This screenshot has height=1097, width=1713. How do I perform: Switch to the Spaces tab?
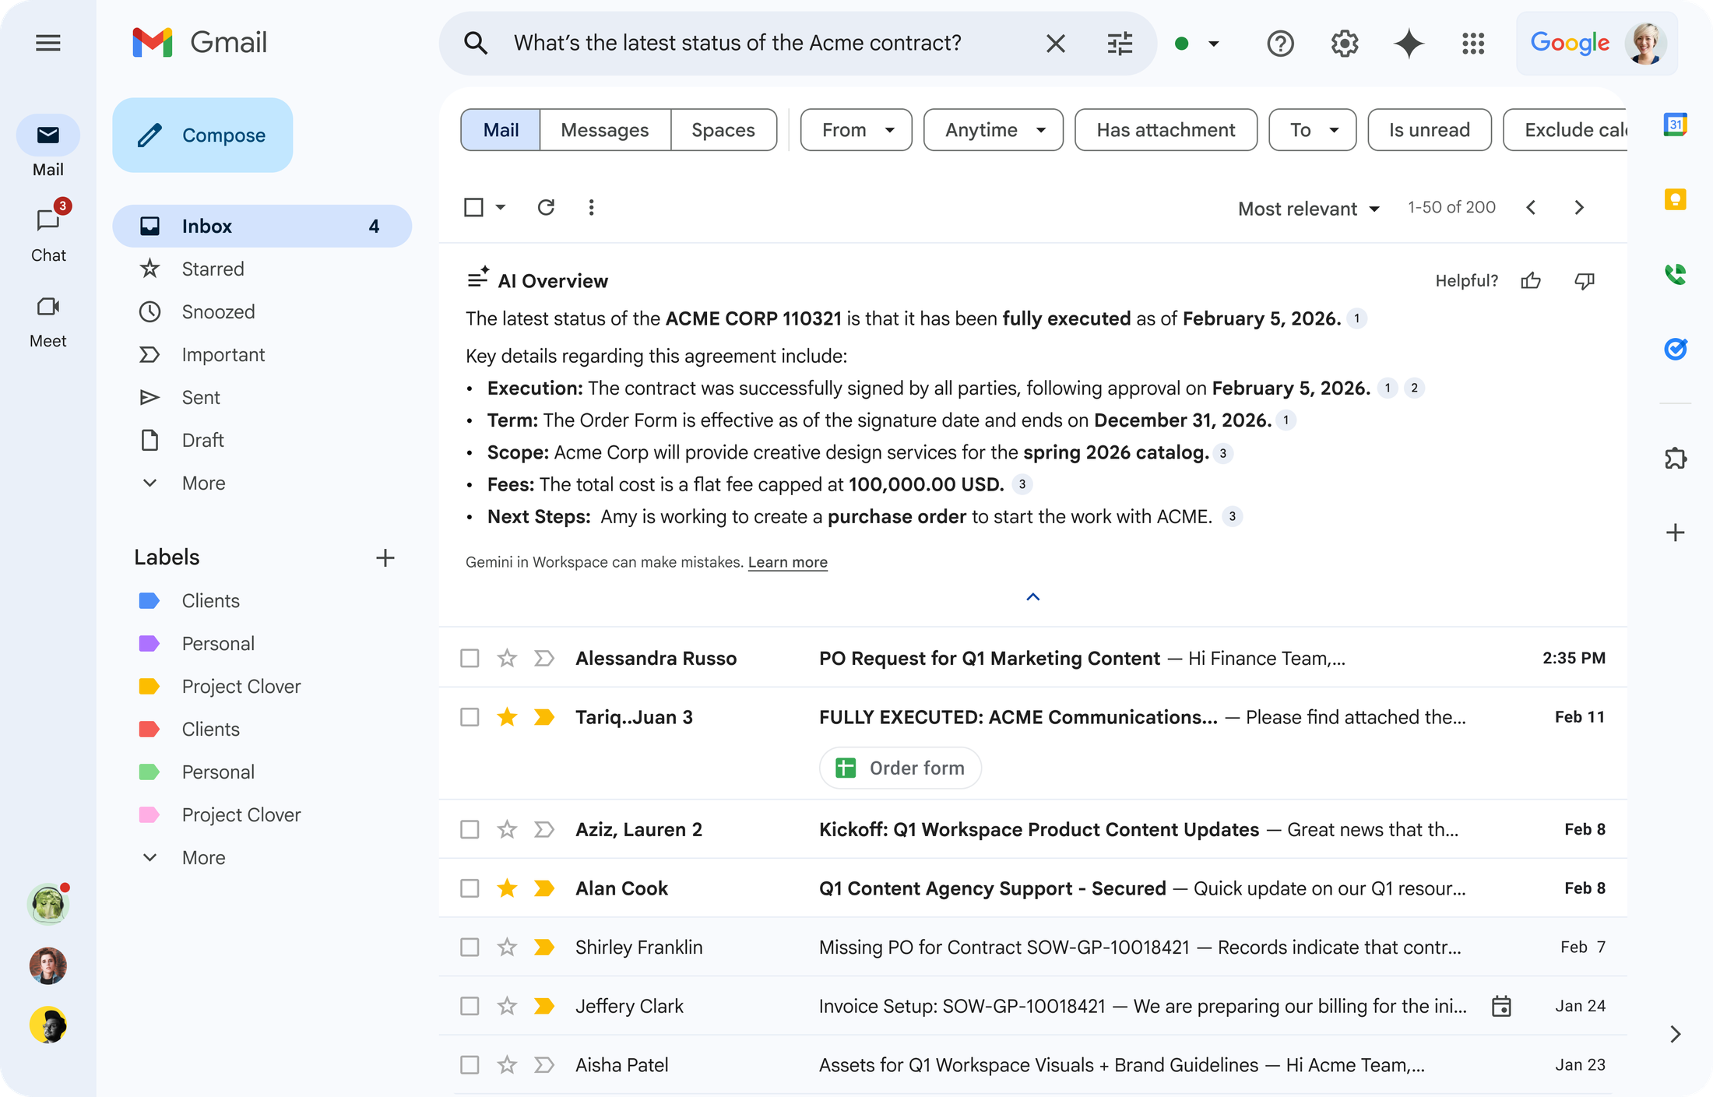click(x=723, y=129)
